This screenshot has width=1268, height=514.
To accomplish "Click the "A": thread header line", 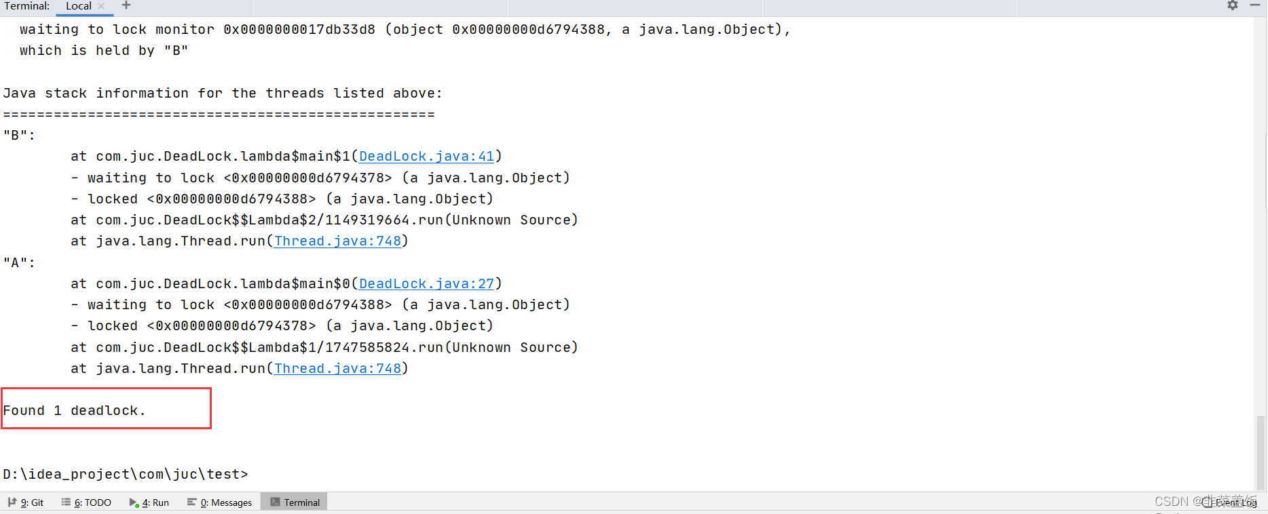I will pos(19,263).
